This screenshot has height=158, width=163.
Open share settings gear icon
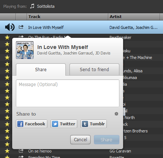tap(116, 114)
